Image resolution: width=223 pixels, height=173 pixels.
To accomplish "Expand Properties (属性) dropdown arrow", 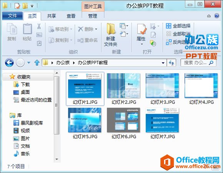I will [x=141, y=44].
